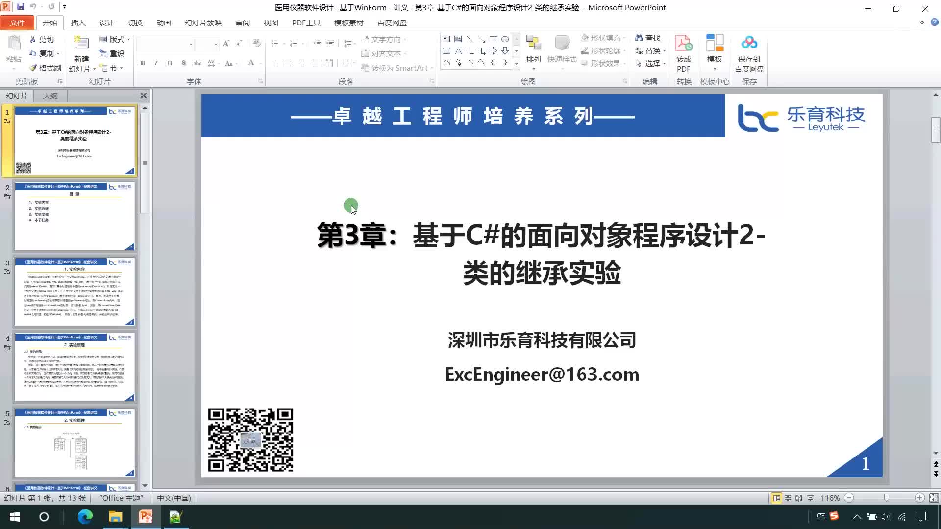Switch to the Animations (动画) ribbon tab
The image size is (941, 529).
(x=164, y=23)
